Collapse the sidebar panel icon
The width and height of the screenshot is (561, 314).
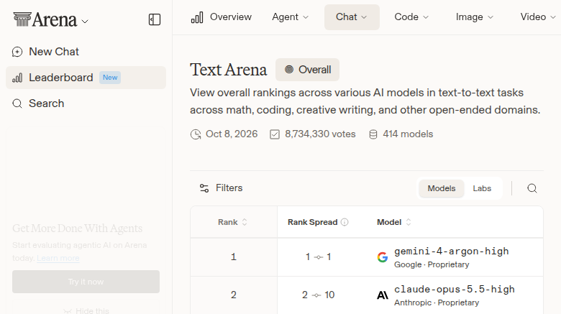[x=155, y=19]
